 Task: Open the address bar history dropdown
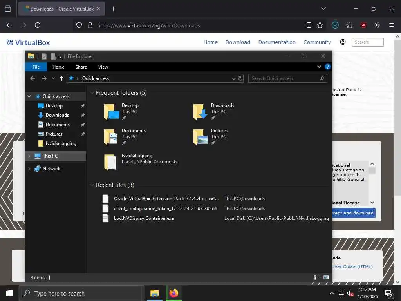pyautogui.click(x=233, y=78)
